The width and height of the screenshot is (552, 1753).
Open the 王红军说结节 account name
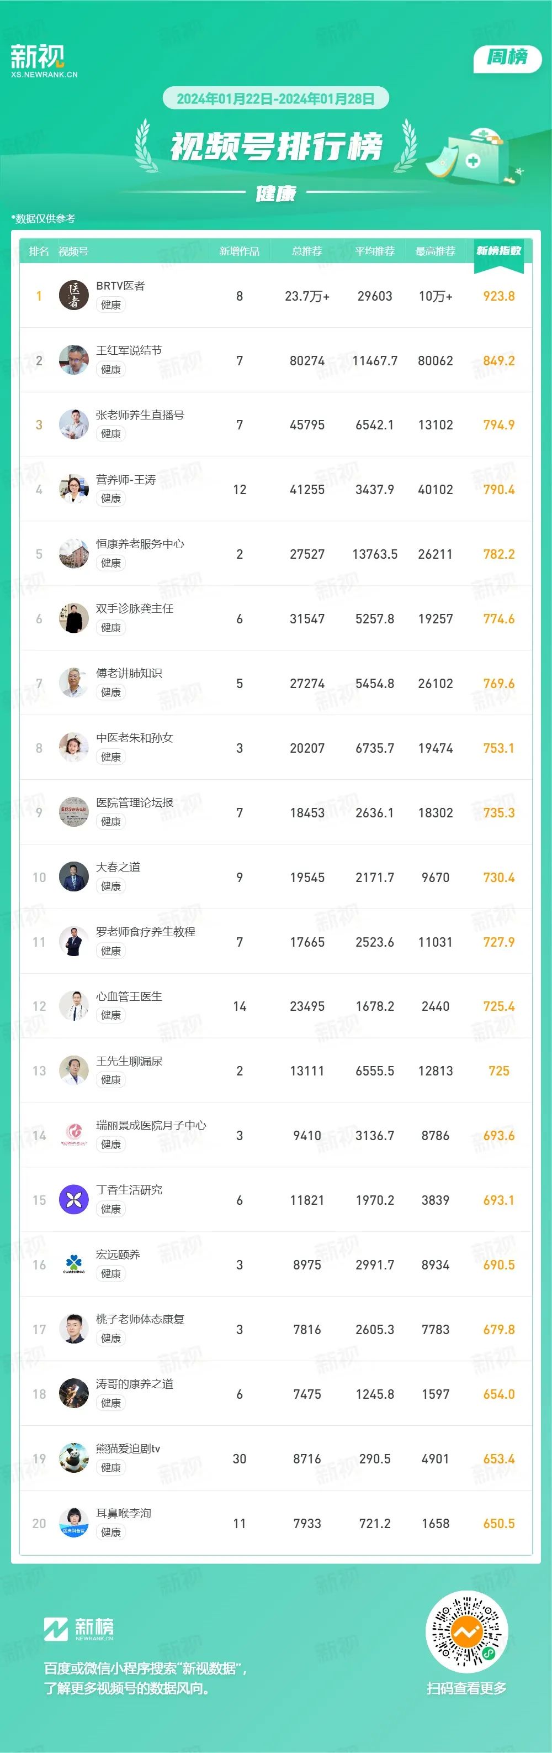coord(129,350)
